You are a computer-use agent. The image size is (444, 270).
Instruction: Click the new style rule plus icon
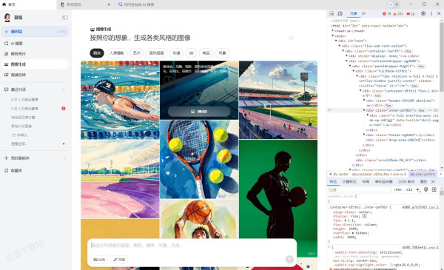pos(418,189)
